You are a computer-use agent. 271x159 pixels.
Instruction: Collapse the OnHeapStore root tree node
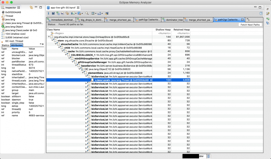49,37
